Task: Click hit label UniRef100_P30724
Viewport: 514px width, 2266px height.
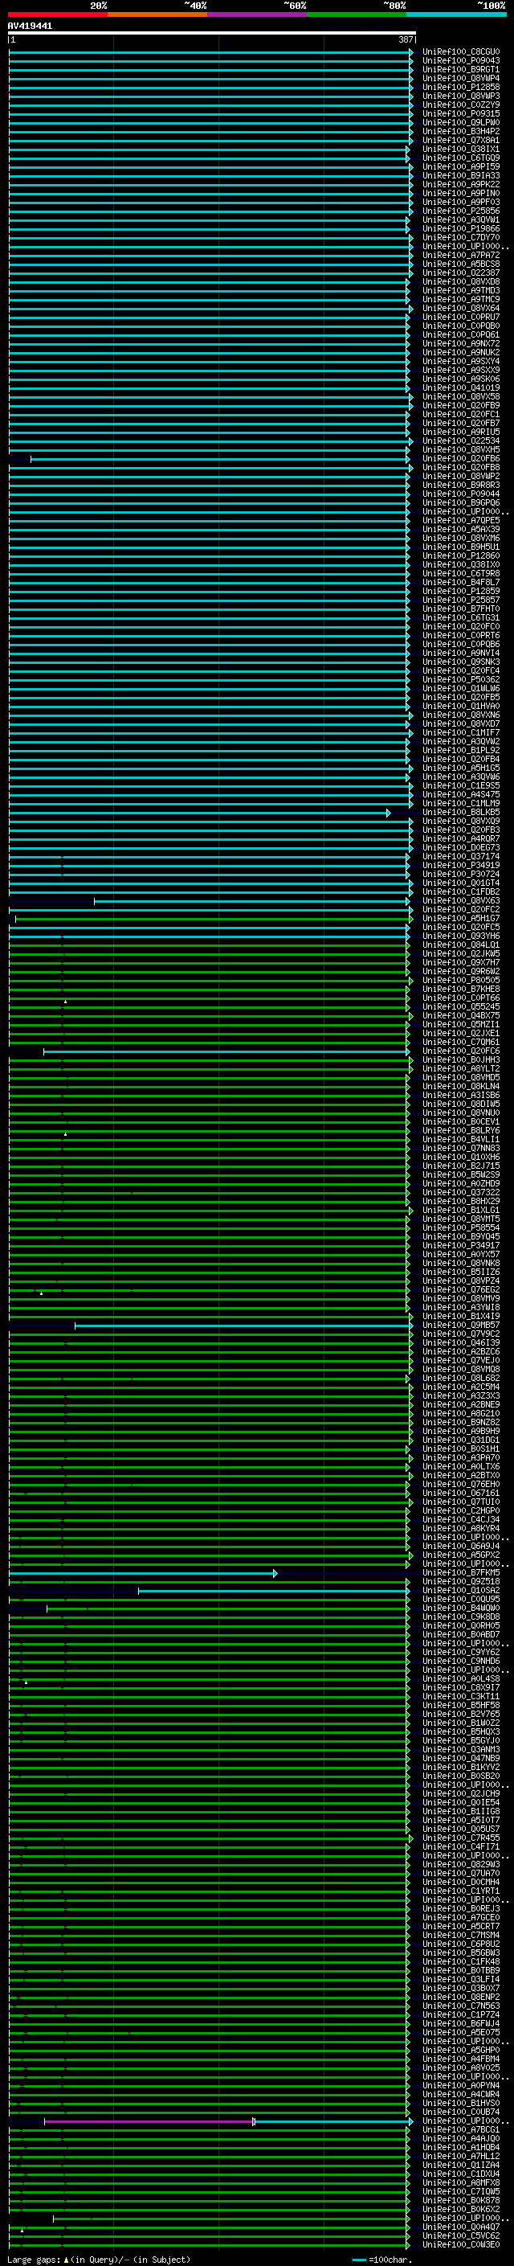Action: pos(460,874)
